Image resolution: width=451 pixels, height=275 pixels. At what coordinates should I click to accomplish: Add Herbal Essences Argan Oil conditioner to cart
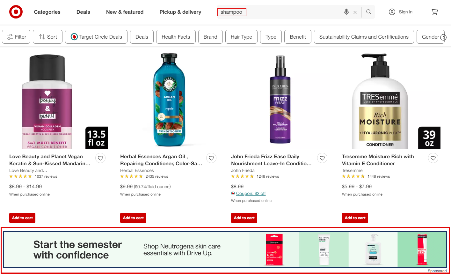coord(133,218)
